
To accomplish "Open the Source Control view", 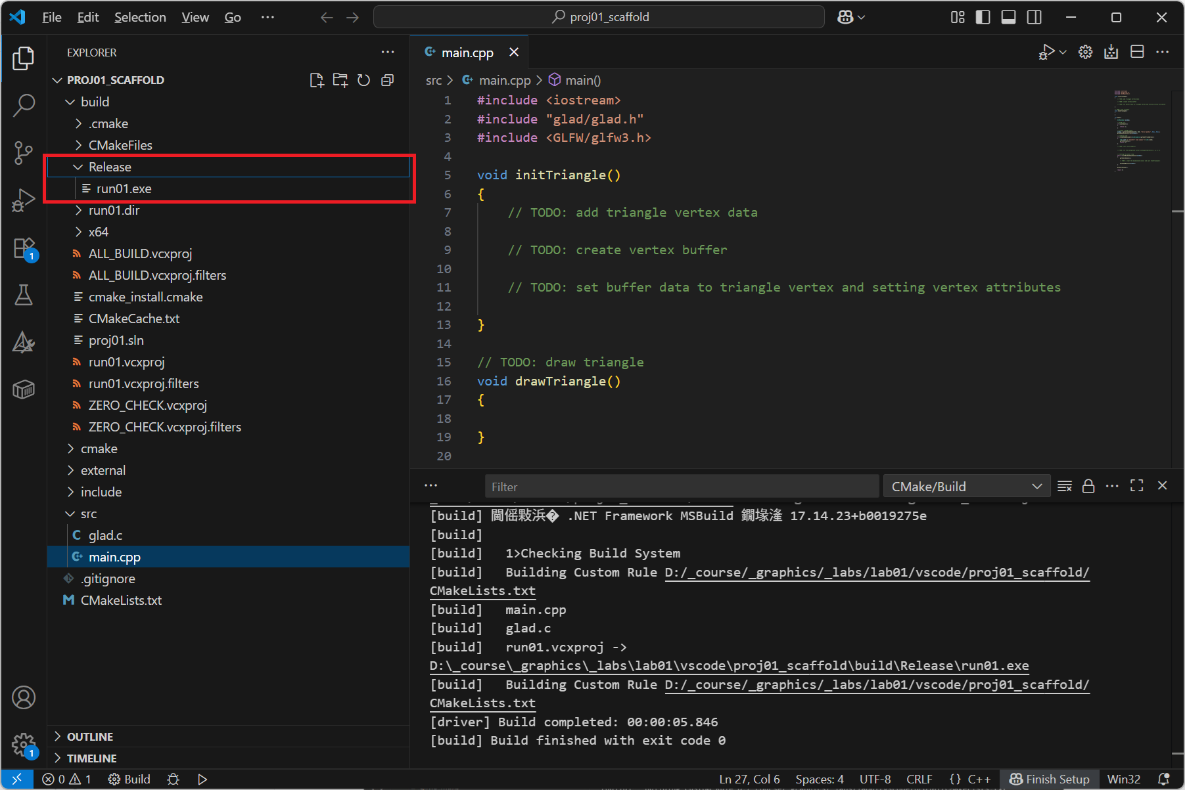I will [24, 152].
